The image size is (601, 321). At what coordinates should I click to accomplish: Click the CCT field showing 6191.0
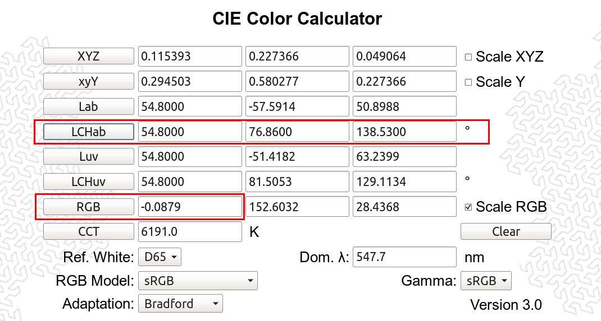pos(190,231)
